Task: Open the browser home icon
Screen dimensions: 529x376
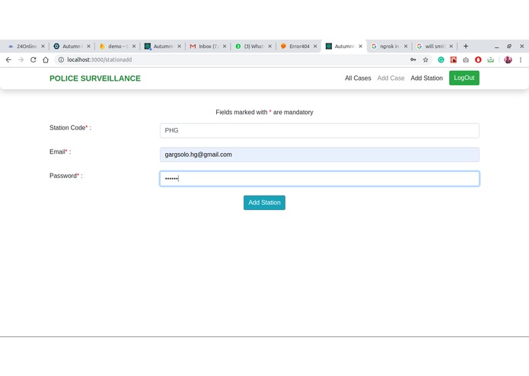Action: [46, 59]
